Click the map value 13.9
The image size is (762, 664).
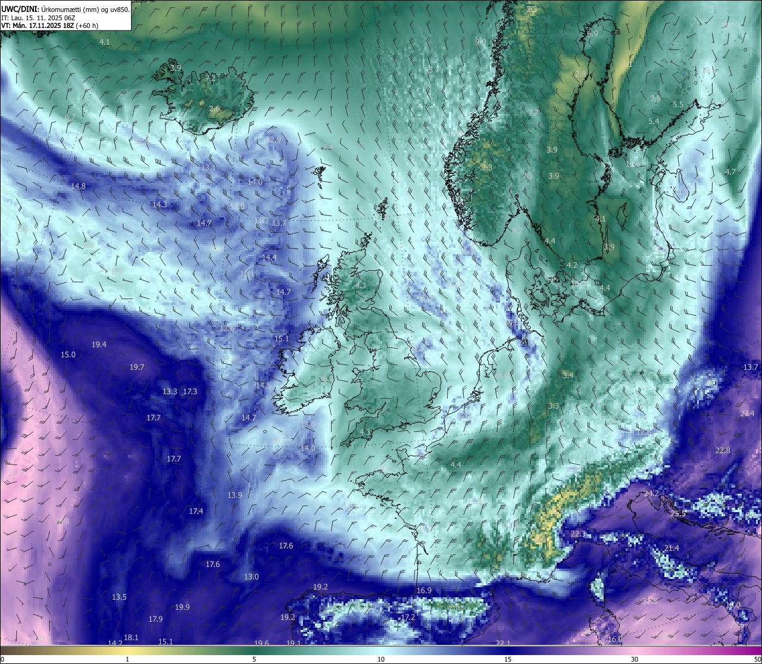235,495
